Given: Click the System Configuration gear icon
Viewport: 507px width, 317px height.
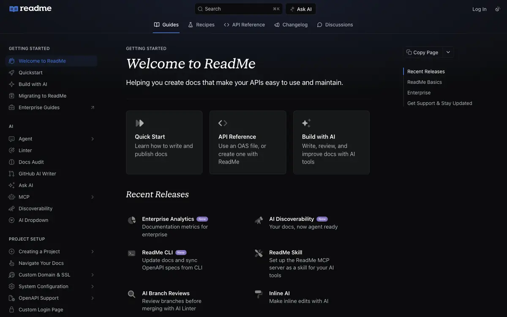Looking at the screenshot, I should 11,287.
